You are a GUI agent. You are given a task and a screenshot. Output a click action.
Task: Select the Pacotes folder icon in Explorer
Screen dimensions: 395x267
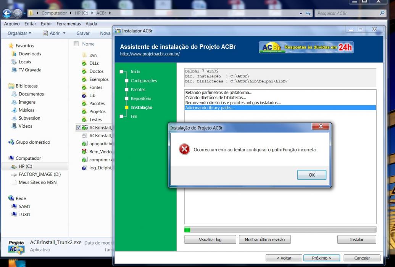(84, 103)
